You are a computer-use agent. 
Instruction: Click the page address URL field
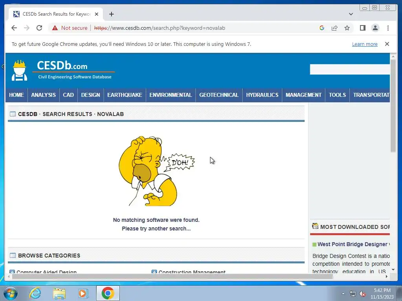(x=159, y=28)
